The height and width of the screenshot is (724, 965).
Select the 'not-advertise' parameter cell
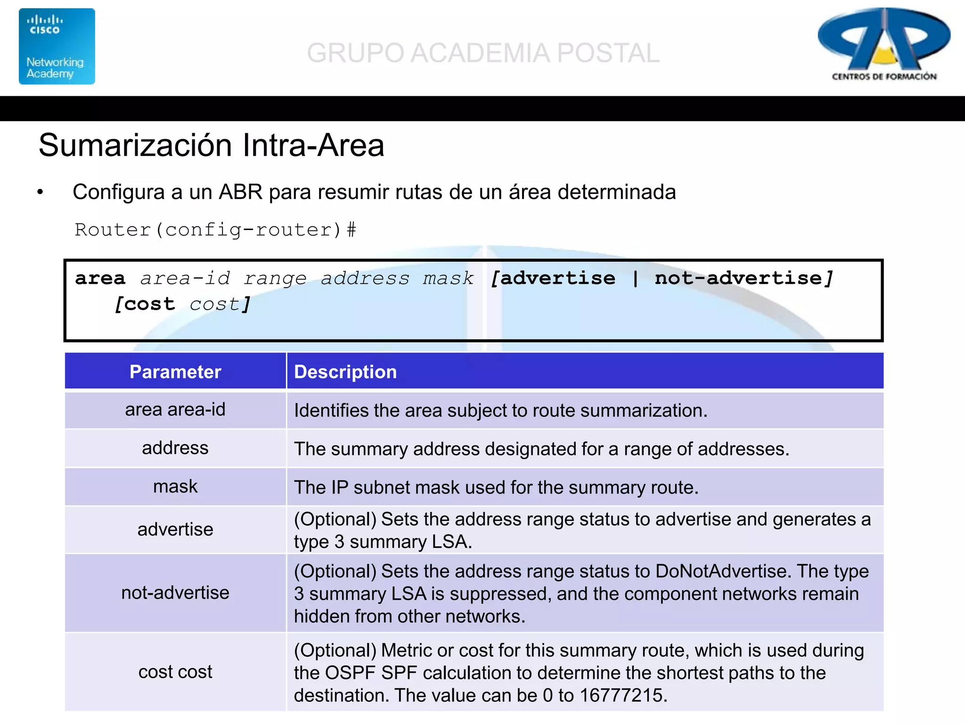175,593
